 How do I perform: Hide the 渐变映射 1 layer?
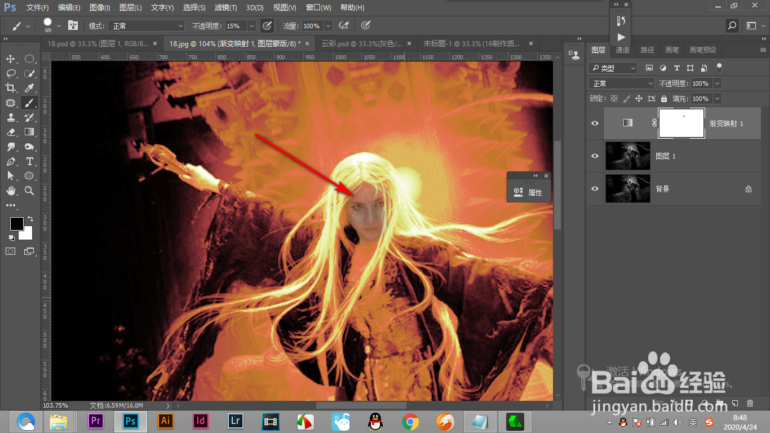(595, 123)
